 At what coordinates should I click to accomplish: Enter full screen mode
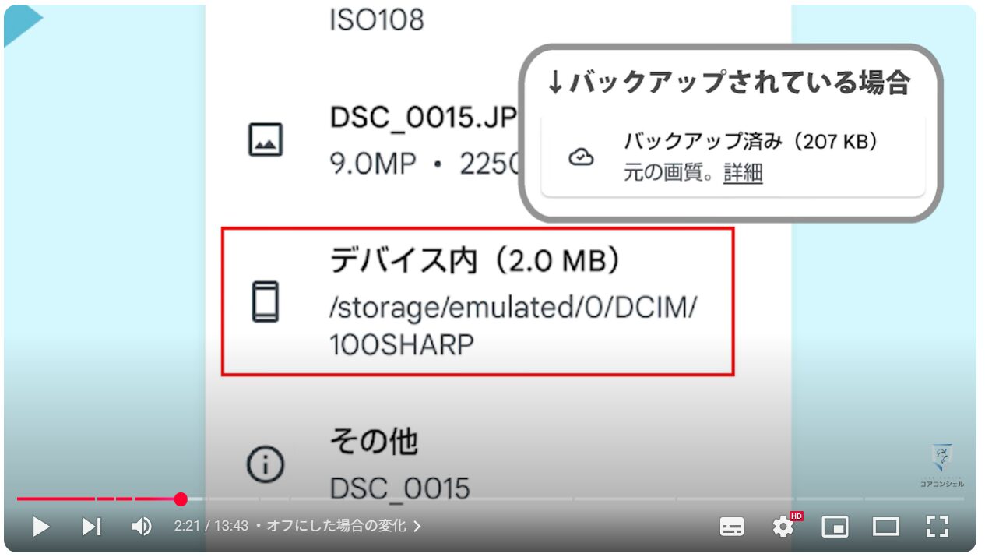(x=938, y=527)
